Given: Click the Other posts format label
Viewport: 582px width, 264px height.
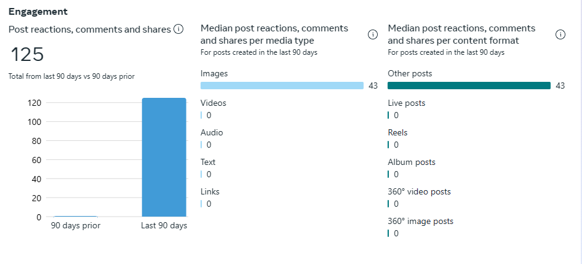Looking at the screenshot, I should coord(410,73).
